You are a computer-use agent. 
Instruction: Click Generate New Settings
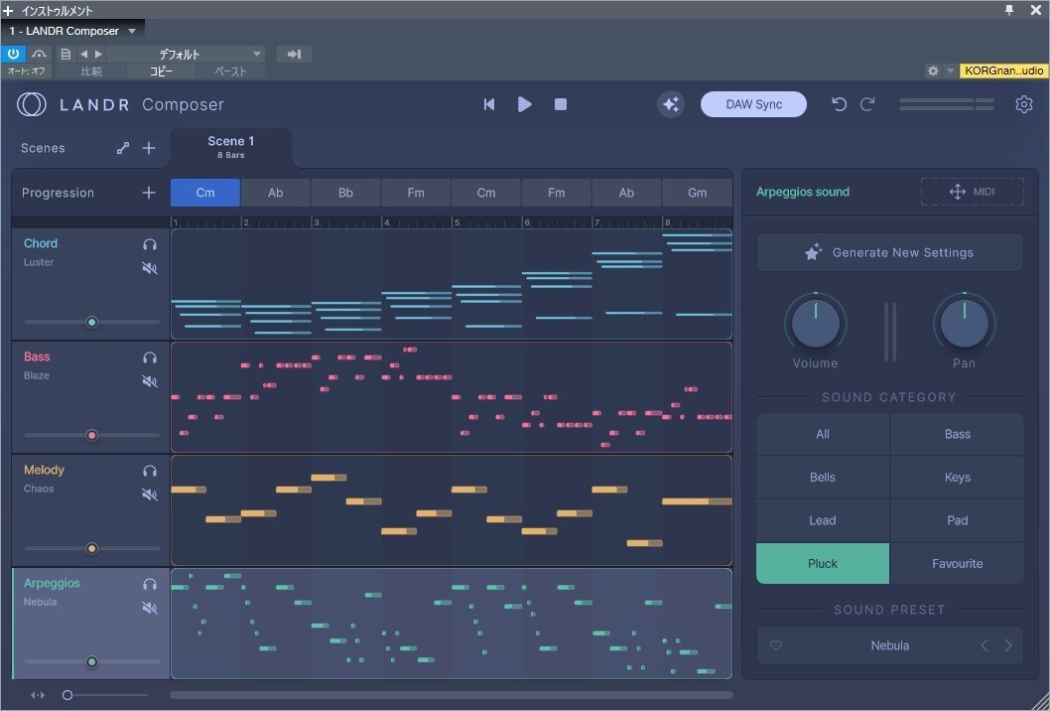pos(889,251)
